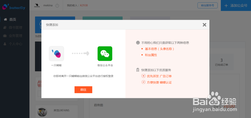Click the 添加公众号 button
Image resolution: width=251 pixels, height=118 pixels.
pyautogui.click(x=236, y=5)
